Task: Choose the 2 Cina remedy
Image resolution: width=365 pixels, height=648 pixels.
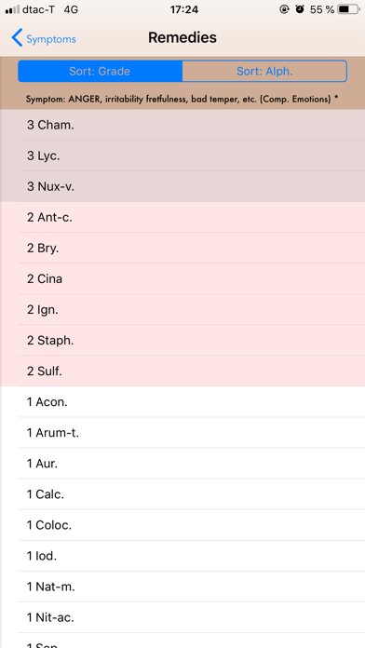Action: [182, 279]
